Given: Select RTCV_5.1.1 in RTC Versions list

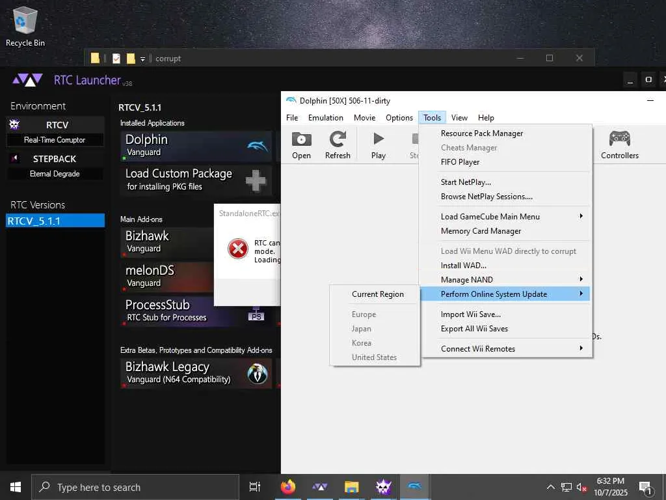Looking at the screenshot, I should tap(55, 221).
